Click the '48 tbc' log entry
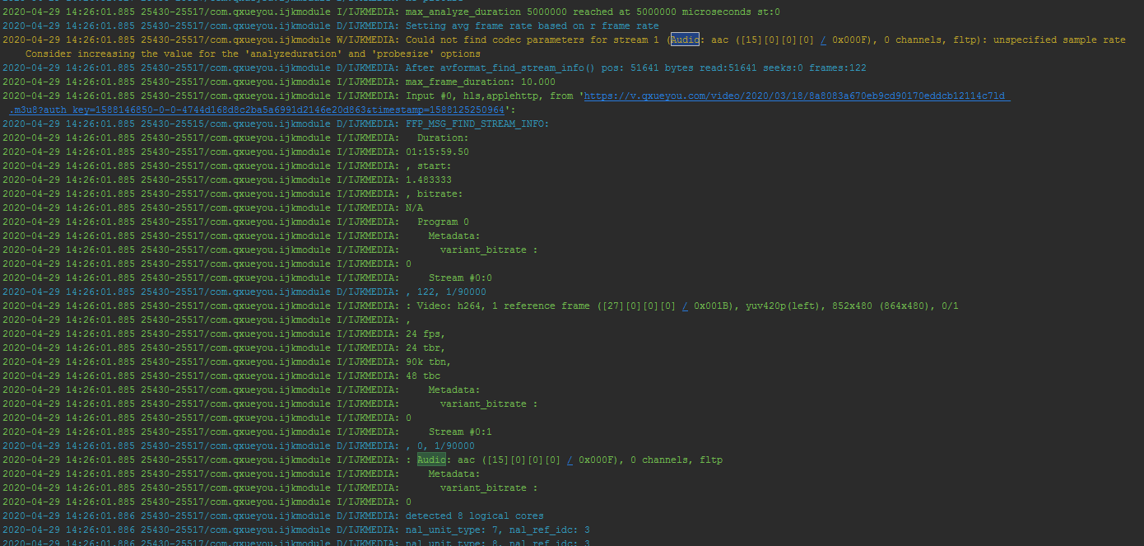Viewport: 1144px width, 546px height. click(423, 376)
